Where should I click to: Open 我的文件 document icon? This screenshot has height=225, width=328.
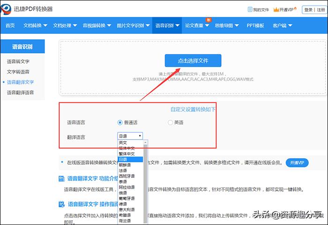250,10
